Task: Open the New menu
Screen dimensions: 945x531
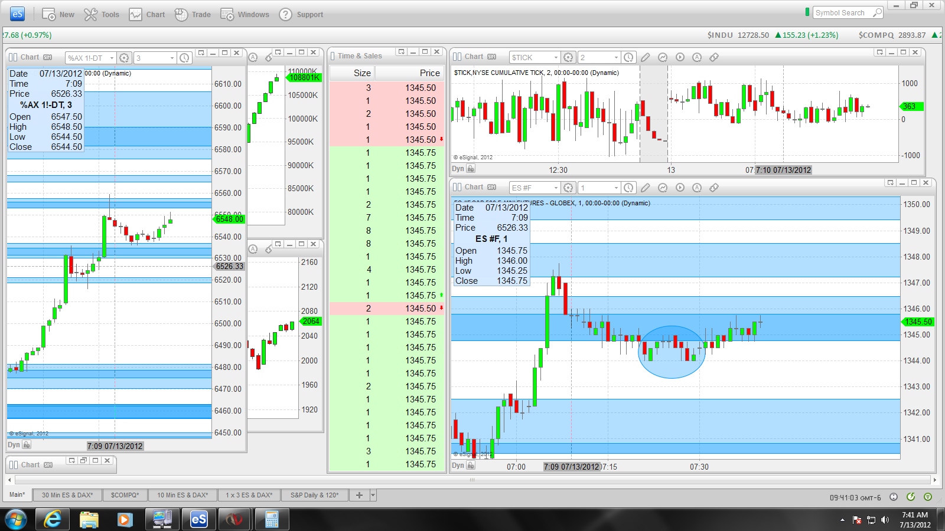Action: (58, 15)
